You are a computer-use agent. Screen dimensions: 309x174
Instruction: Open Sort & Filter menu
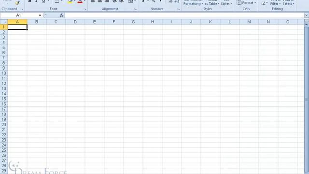275,2
